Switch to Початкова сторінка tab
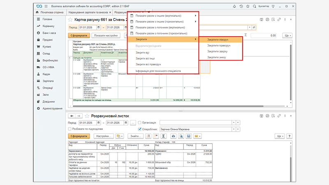 click(51, 13)
